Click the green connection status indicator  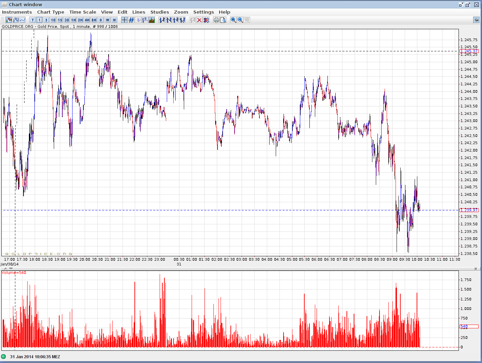click(4, 357)
